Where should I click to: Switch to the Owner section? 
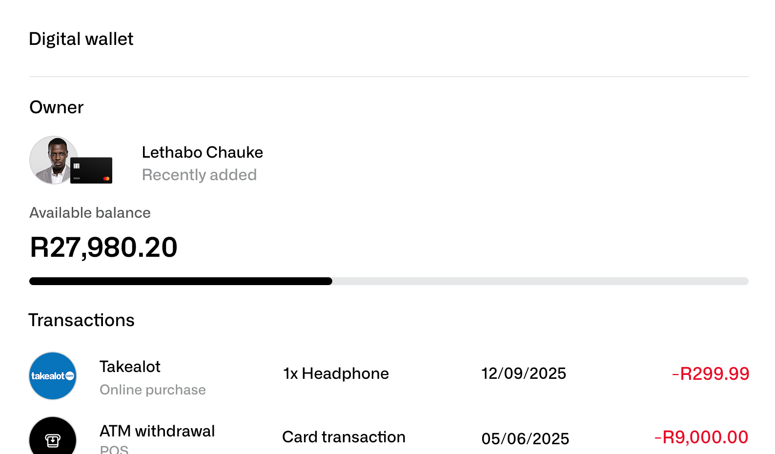(56, 107)
